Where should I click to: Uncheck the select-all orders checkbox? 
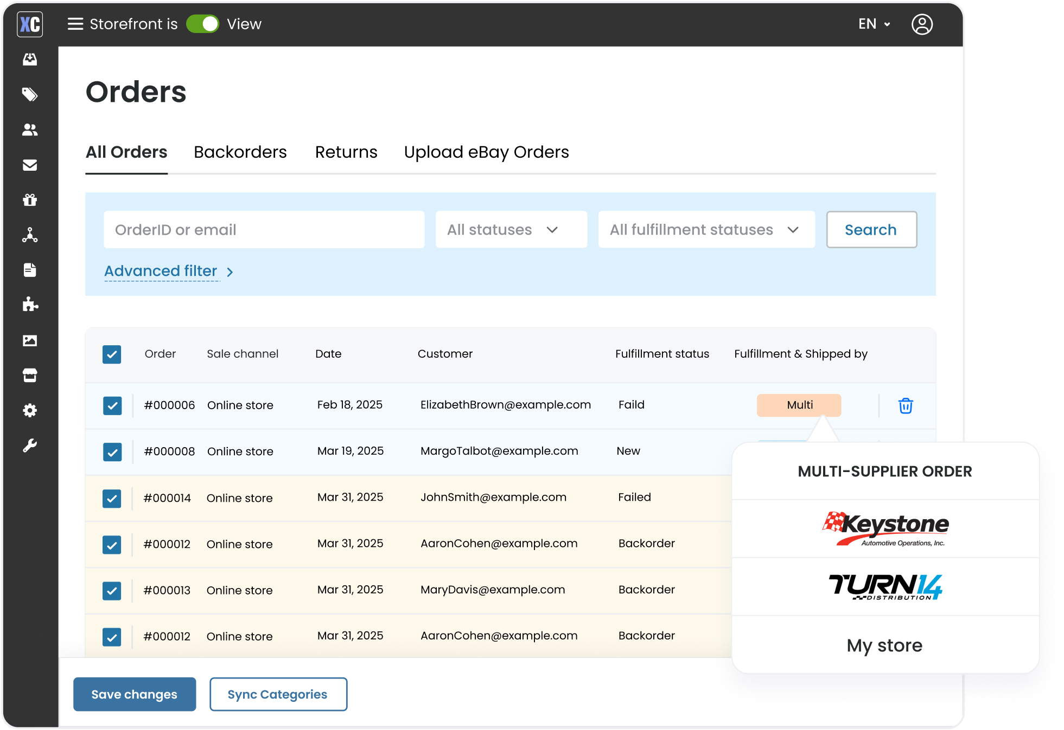[x=112, y=354]
